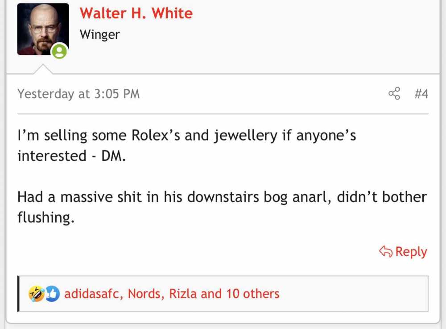Click the sentence about selling Rolex's
The image size is (446, 329).
coord(186,146)
